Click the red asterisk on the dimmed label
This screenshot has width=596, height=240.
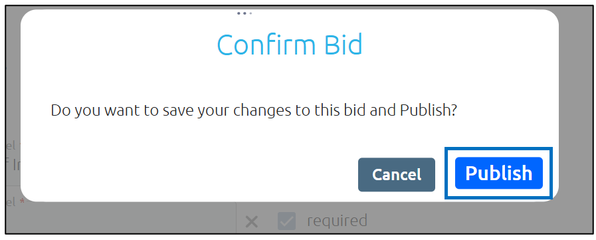tap(22, 201)
